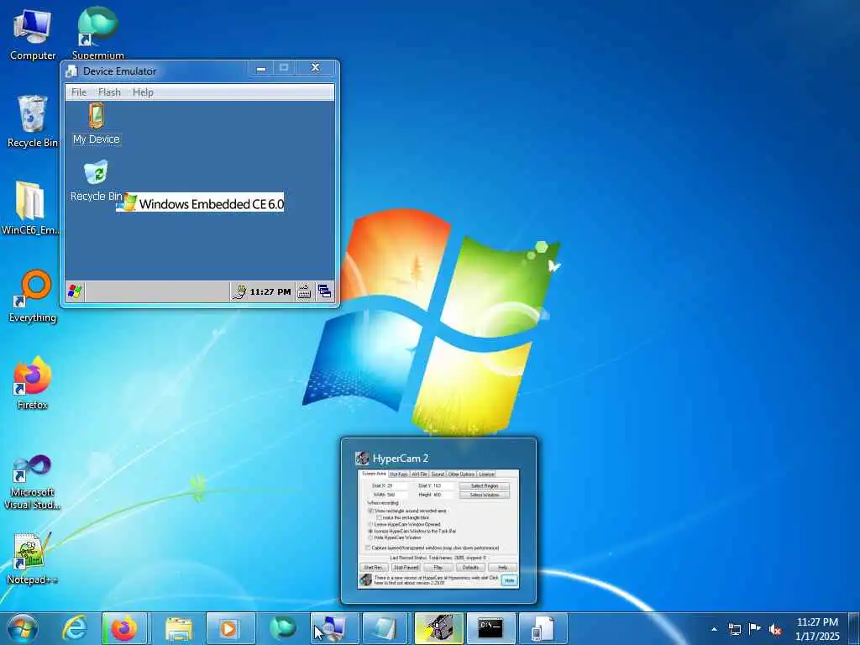Minimize the Device Emulator window

pyautogui.click(x=261, y=68)
